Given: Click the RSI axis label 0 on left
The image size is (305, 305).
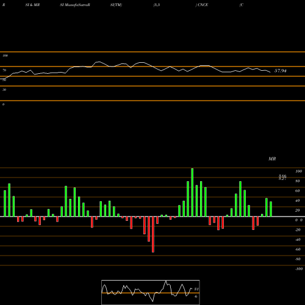Looking at the screenshot, I should coord(3,104).
